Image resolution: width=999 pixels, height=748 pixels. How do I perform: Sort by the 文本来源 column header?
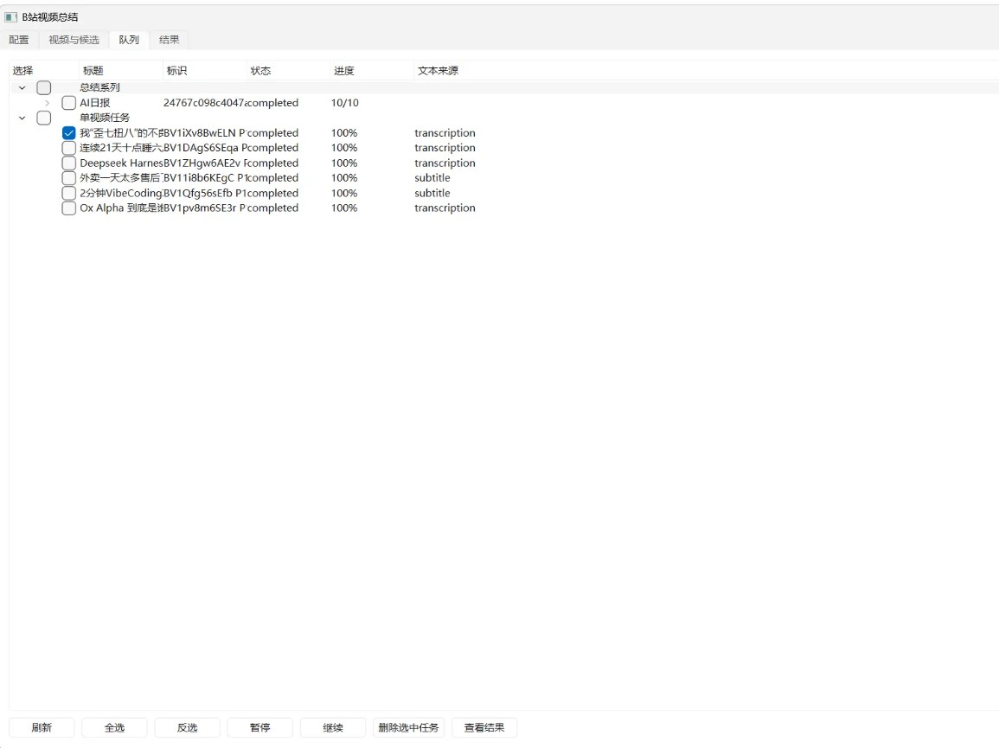(438, 71)
